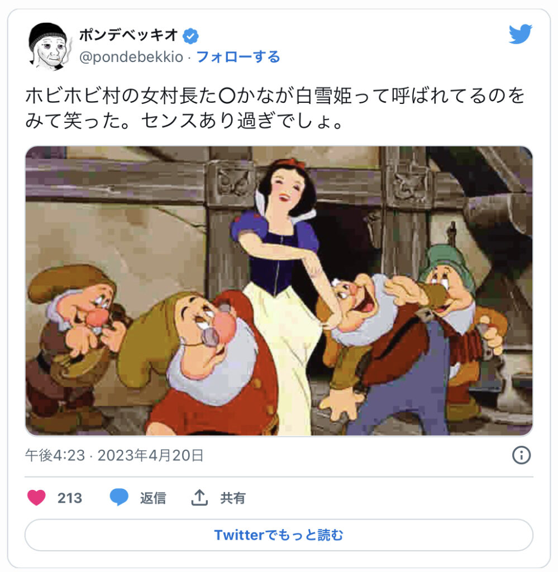The width and height of the screenshot is (558, 572).
Task: Open the @pondebekkio handle
Action: (131, 58)
